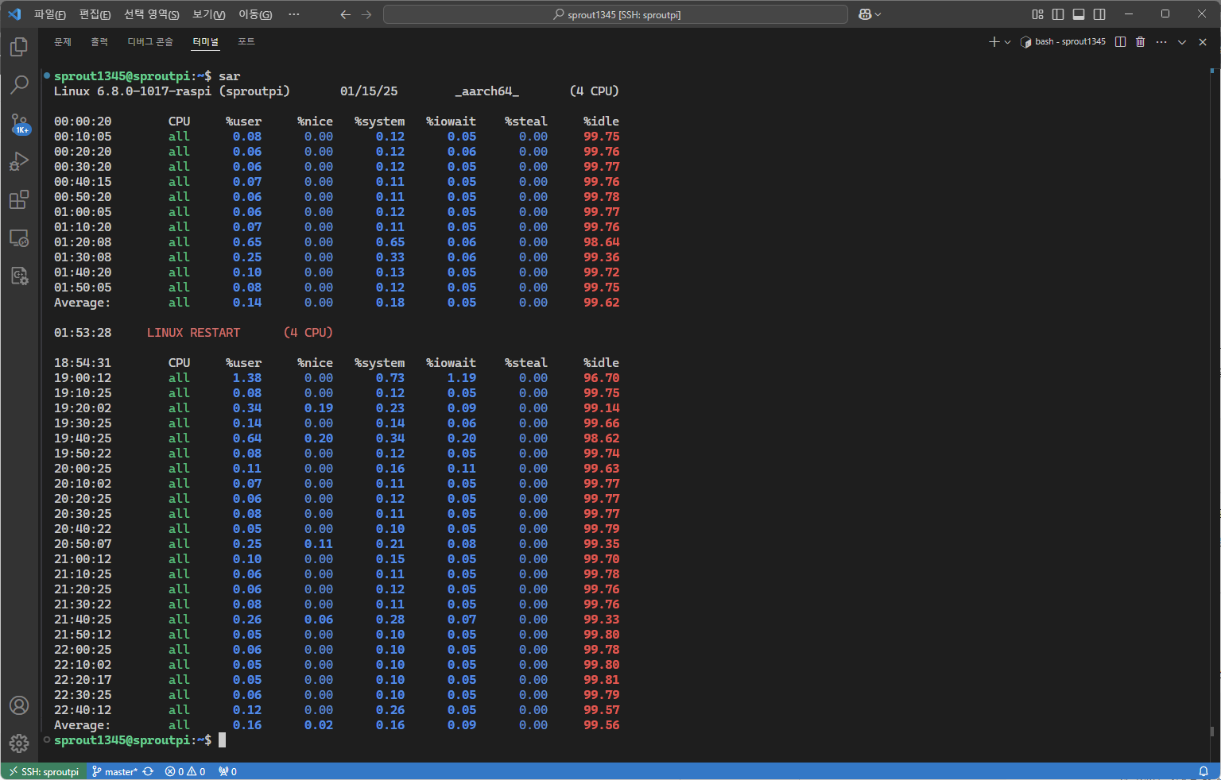Open the 보기(V) menu
The image size is (1221, 780).
209,14
